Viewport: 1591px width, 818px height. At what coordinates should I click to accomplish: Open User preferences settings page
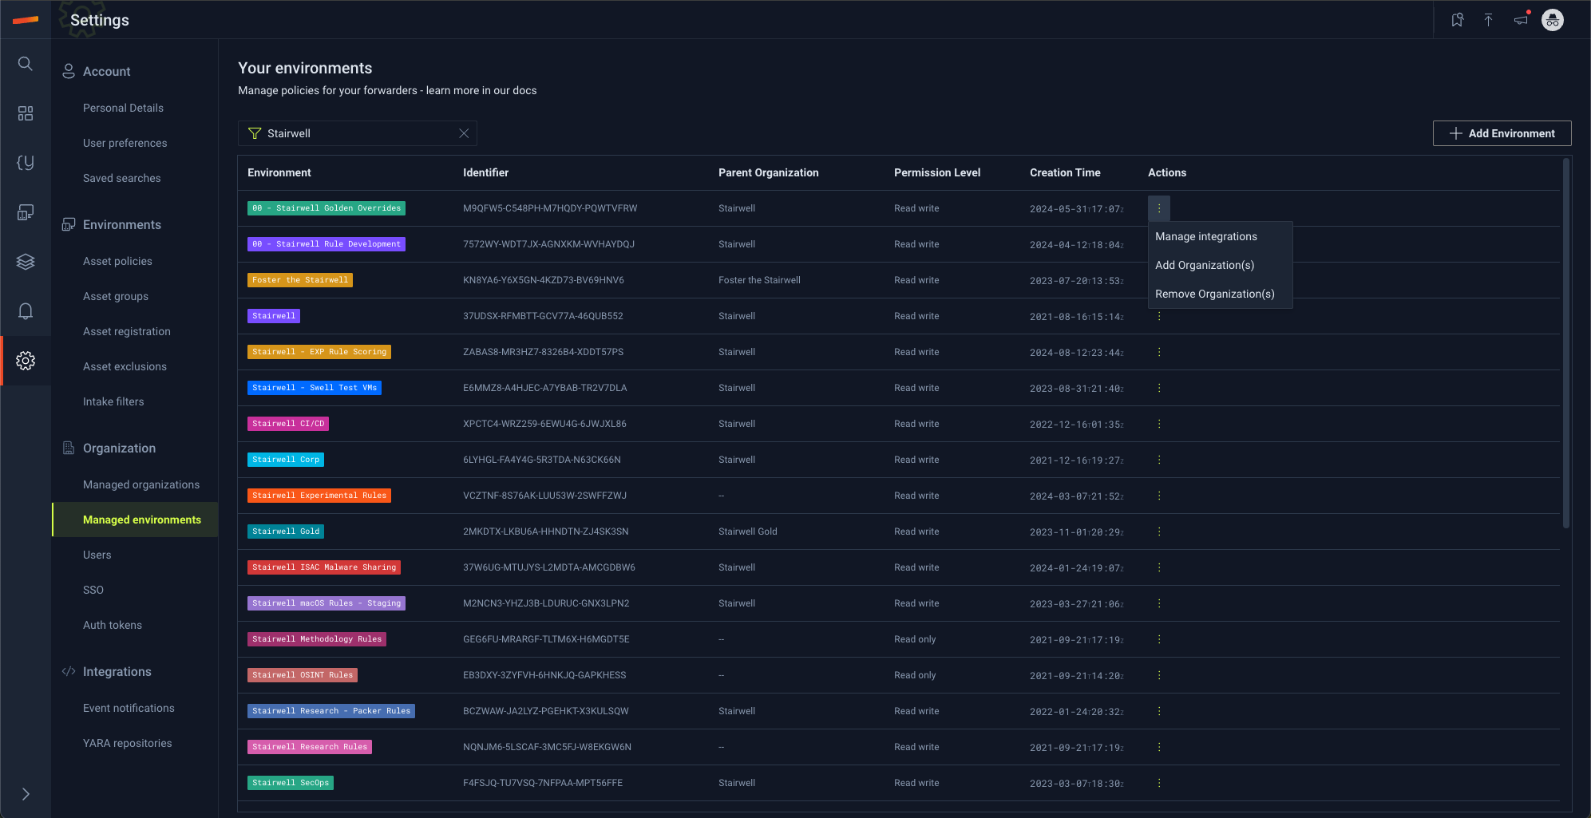(x=125, y=143)
